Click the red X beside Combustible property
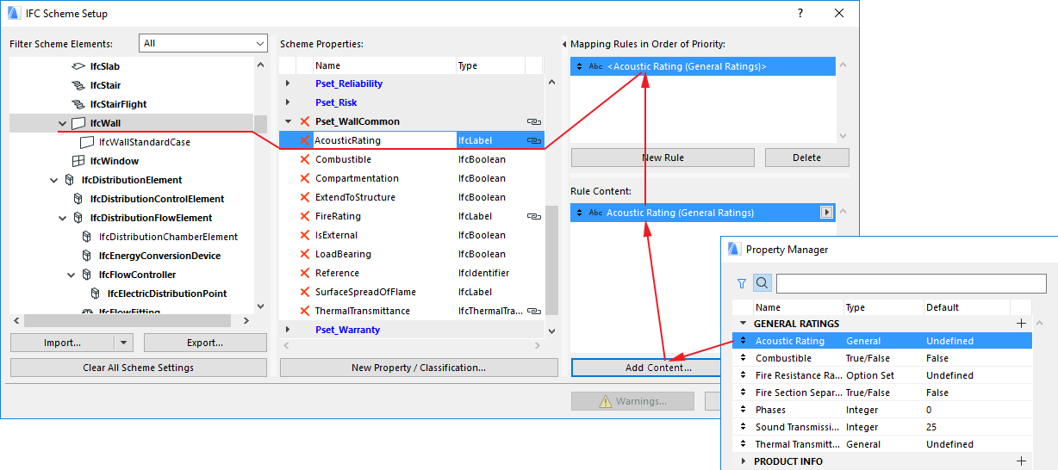1058x470 pixels. [x=304, y=159]
